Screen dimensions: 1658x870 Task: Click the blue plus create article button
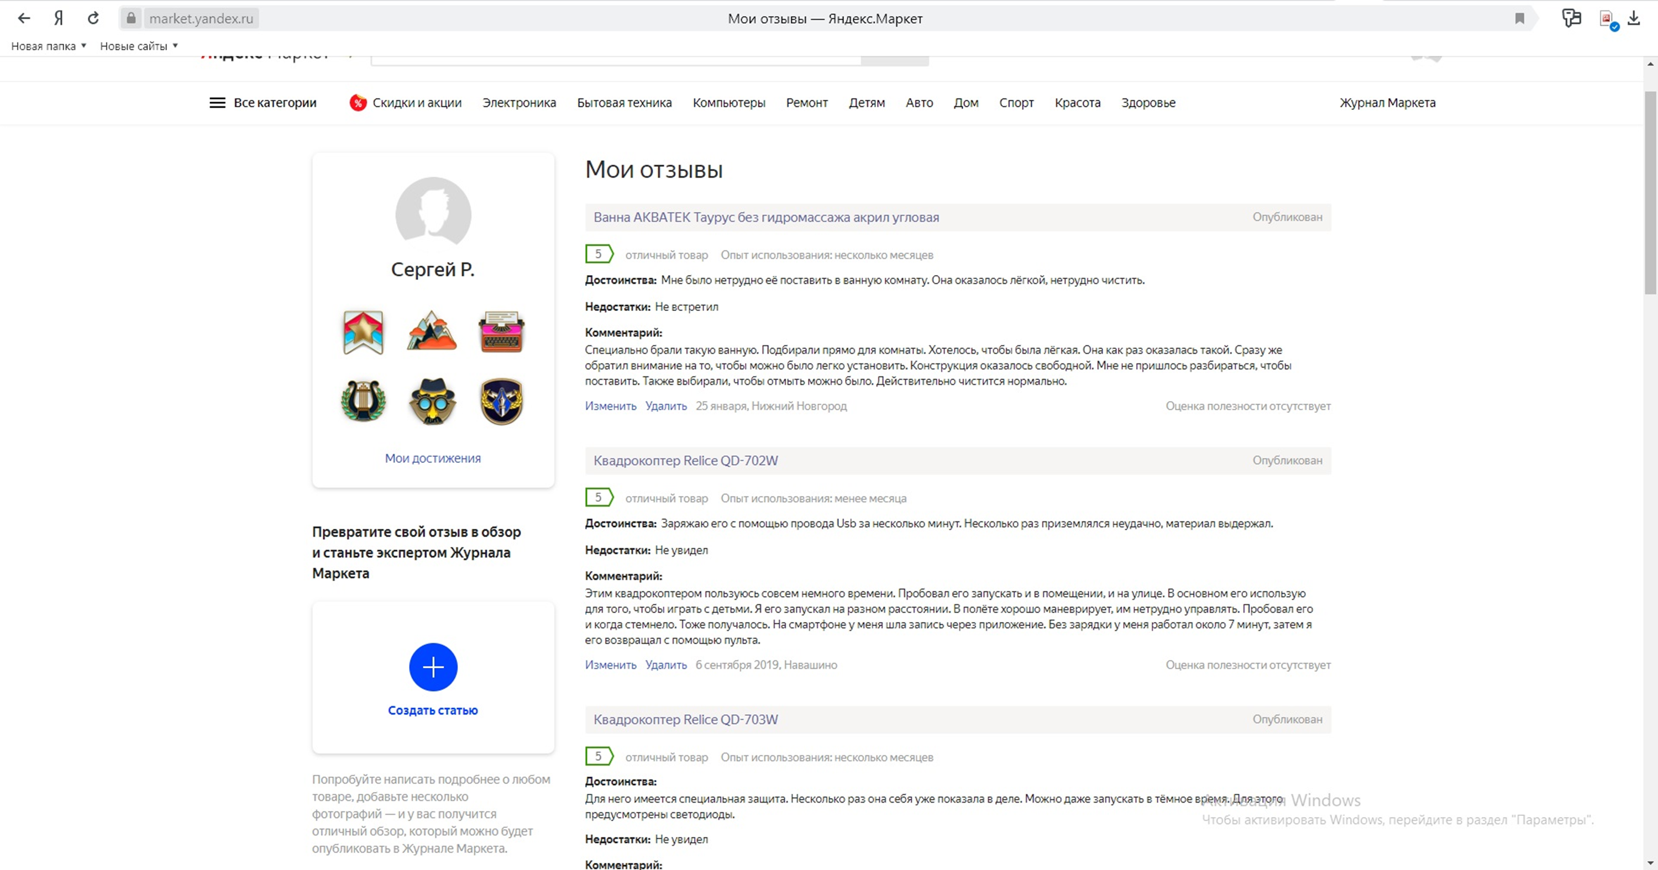click(433, 667)
